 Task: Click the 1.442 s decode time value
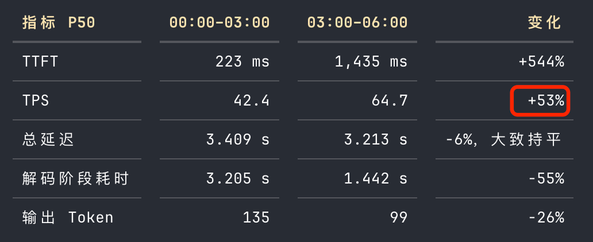tap(376, 178)
